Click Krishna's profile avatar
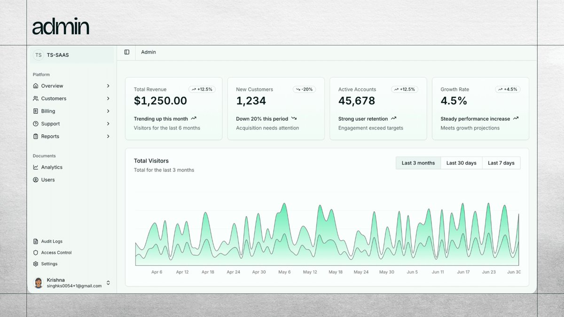This screenshot has height=317, width=564. click(x=39, y=283)
